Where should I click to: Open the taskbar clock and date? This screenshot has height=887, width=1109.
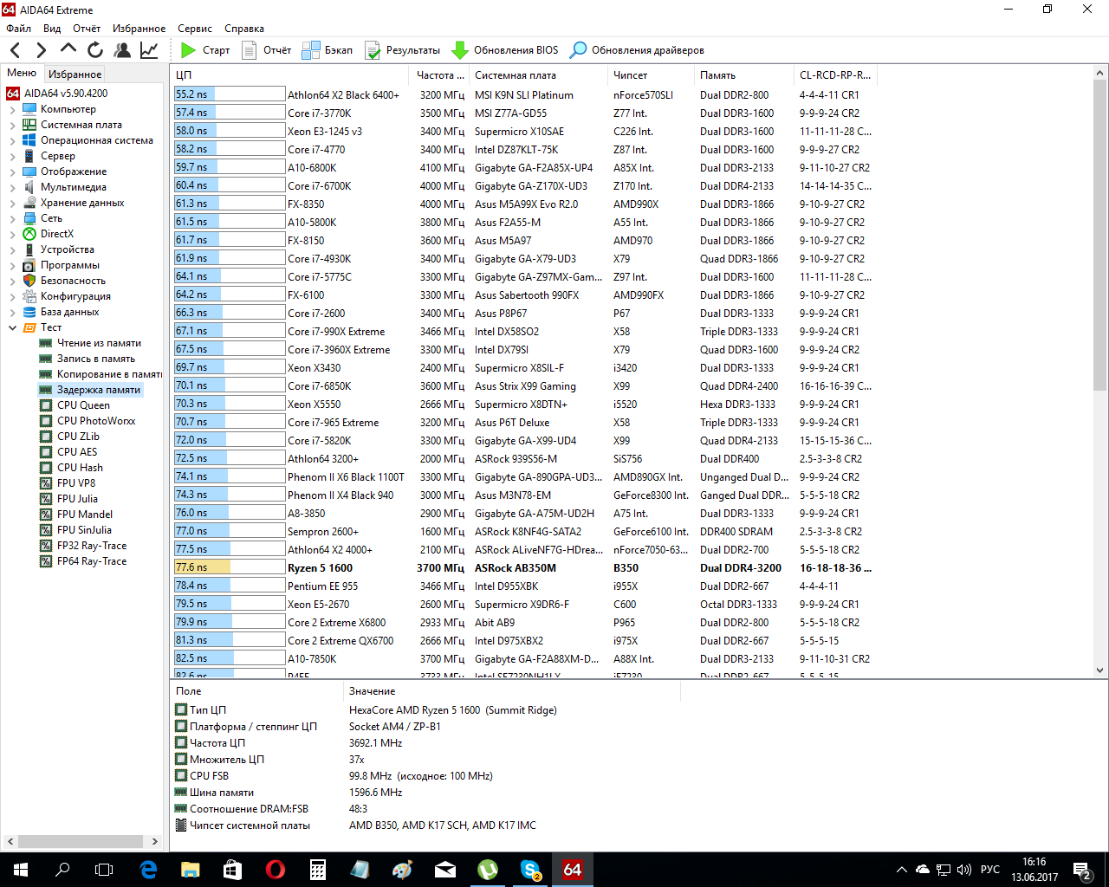[1034, 870]
